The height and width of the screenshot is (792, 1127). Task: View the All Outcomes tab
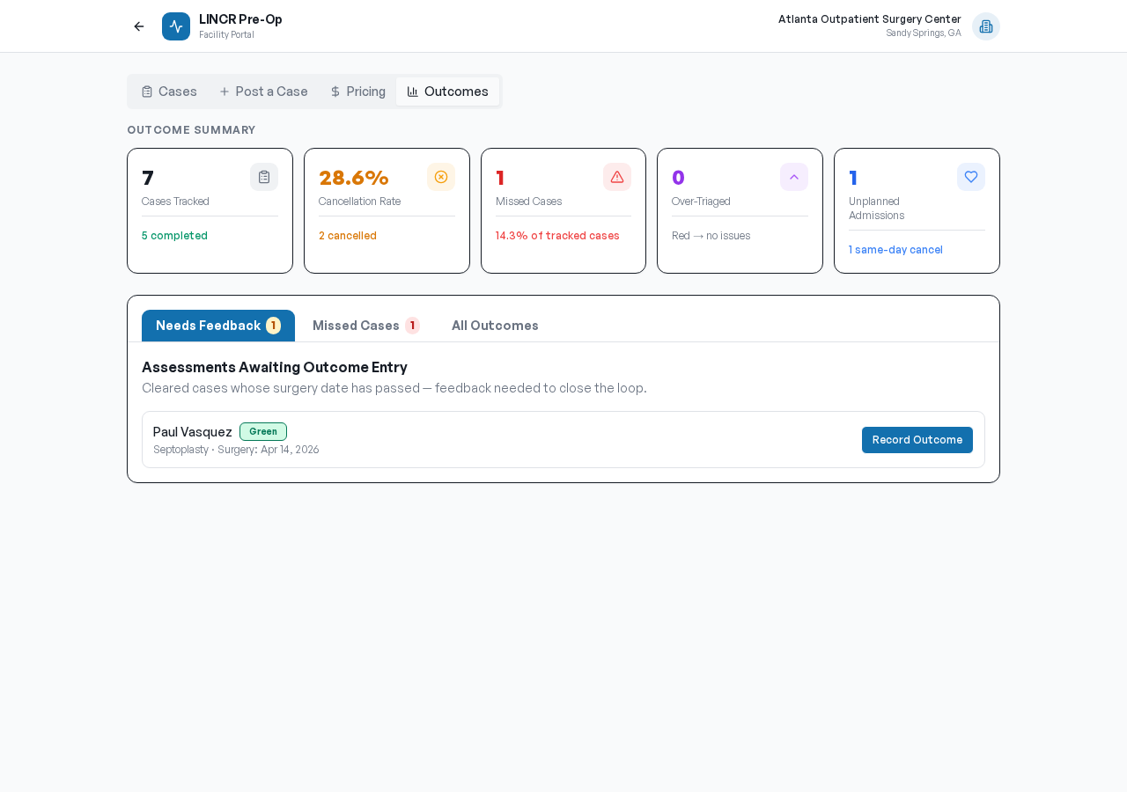pyautogui.click(x=495, y=326)
